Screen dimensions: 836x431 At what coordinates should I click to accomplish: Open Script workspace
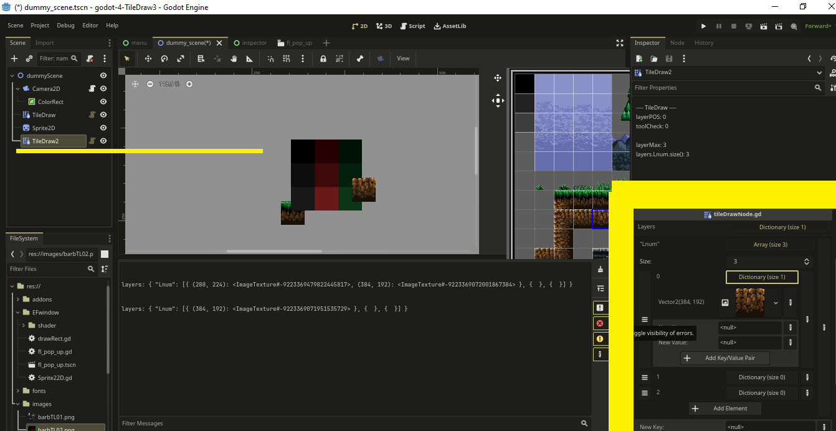(x=412, y=26)
